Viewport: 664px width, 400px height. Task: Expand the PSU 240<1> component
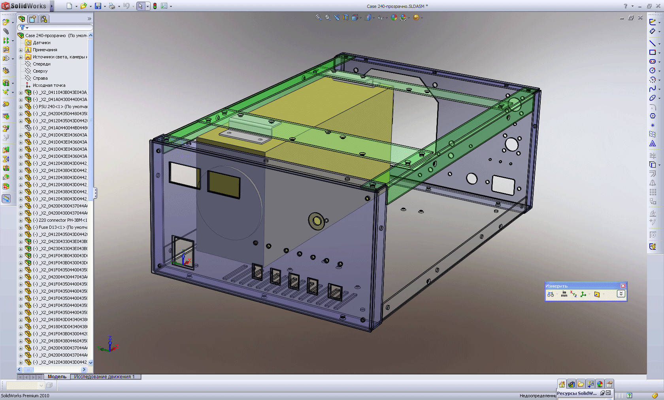click(x=21, y=107)
